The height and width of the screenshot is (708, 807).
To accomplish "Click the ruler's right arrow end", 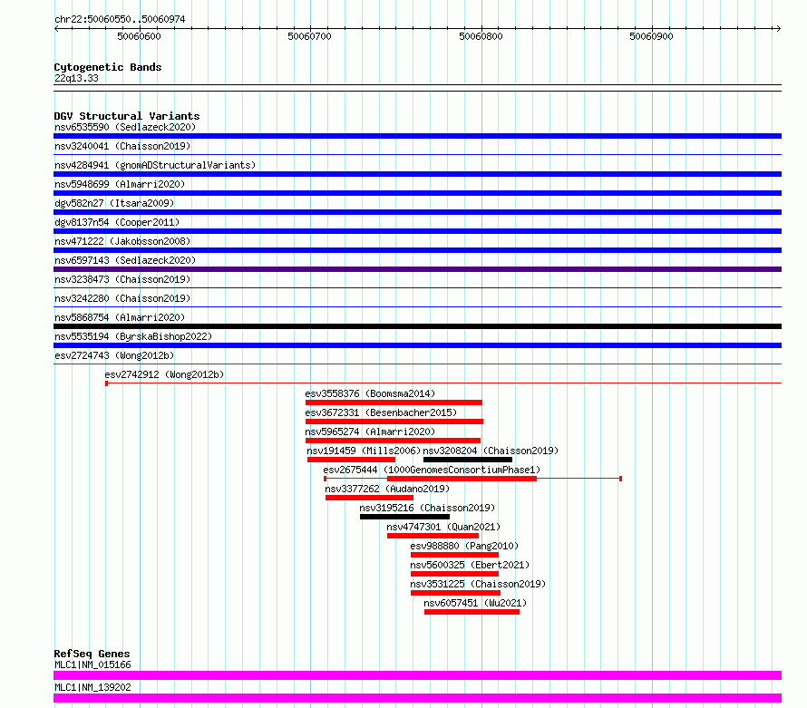I will 779,28.
